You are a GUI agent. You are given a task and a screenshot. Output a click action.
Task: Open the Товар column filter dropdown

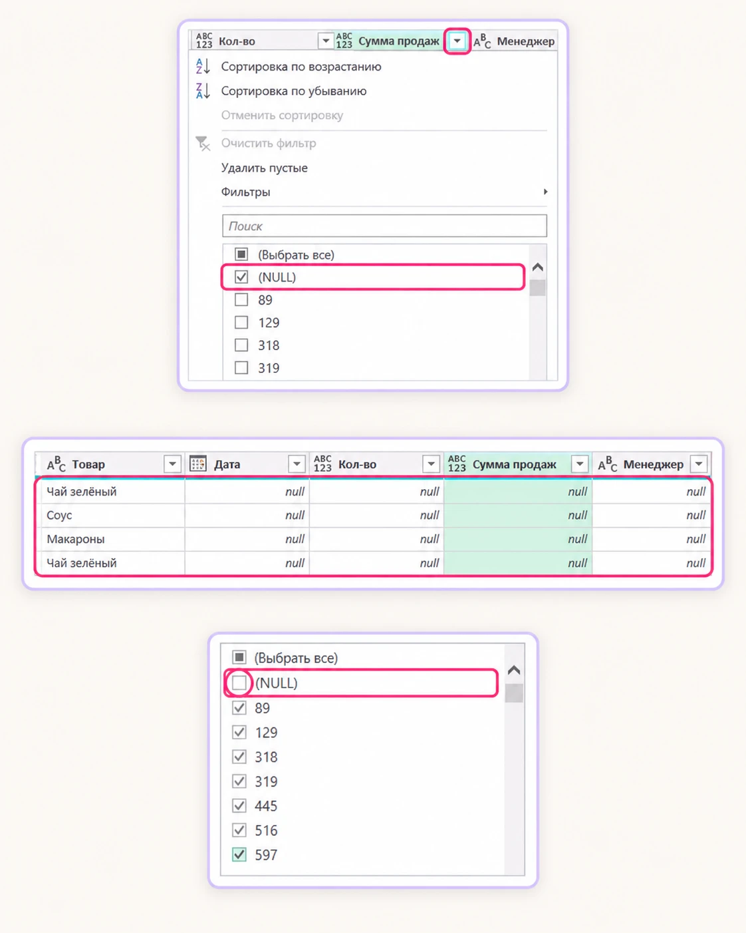pyautogui.click(x=172, y=464)
